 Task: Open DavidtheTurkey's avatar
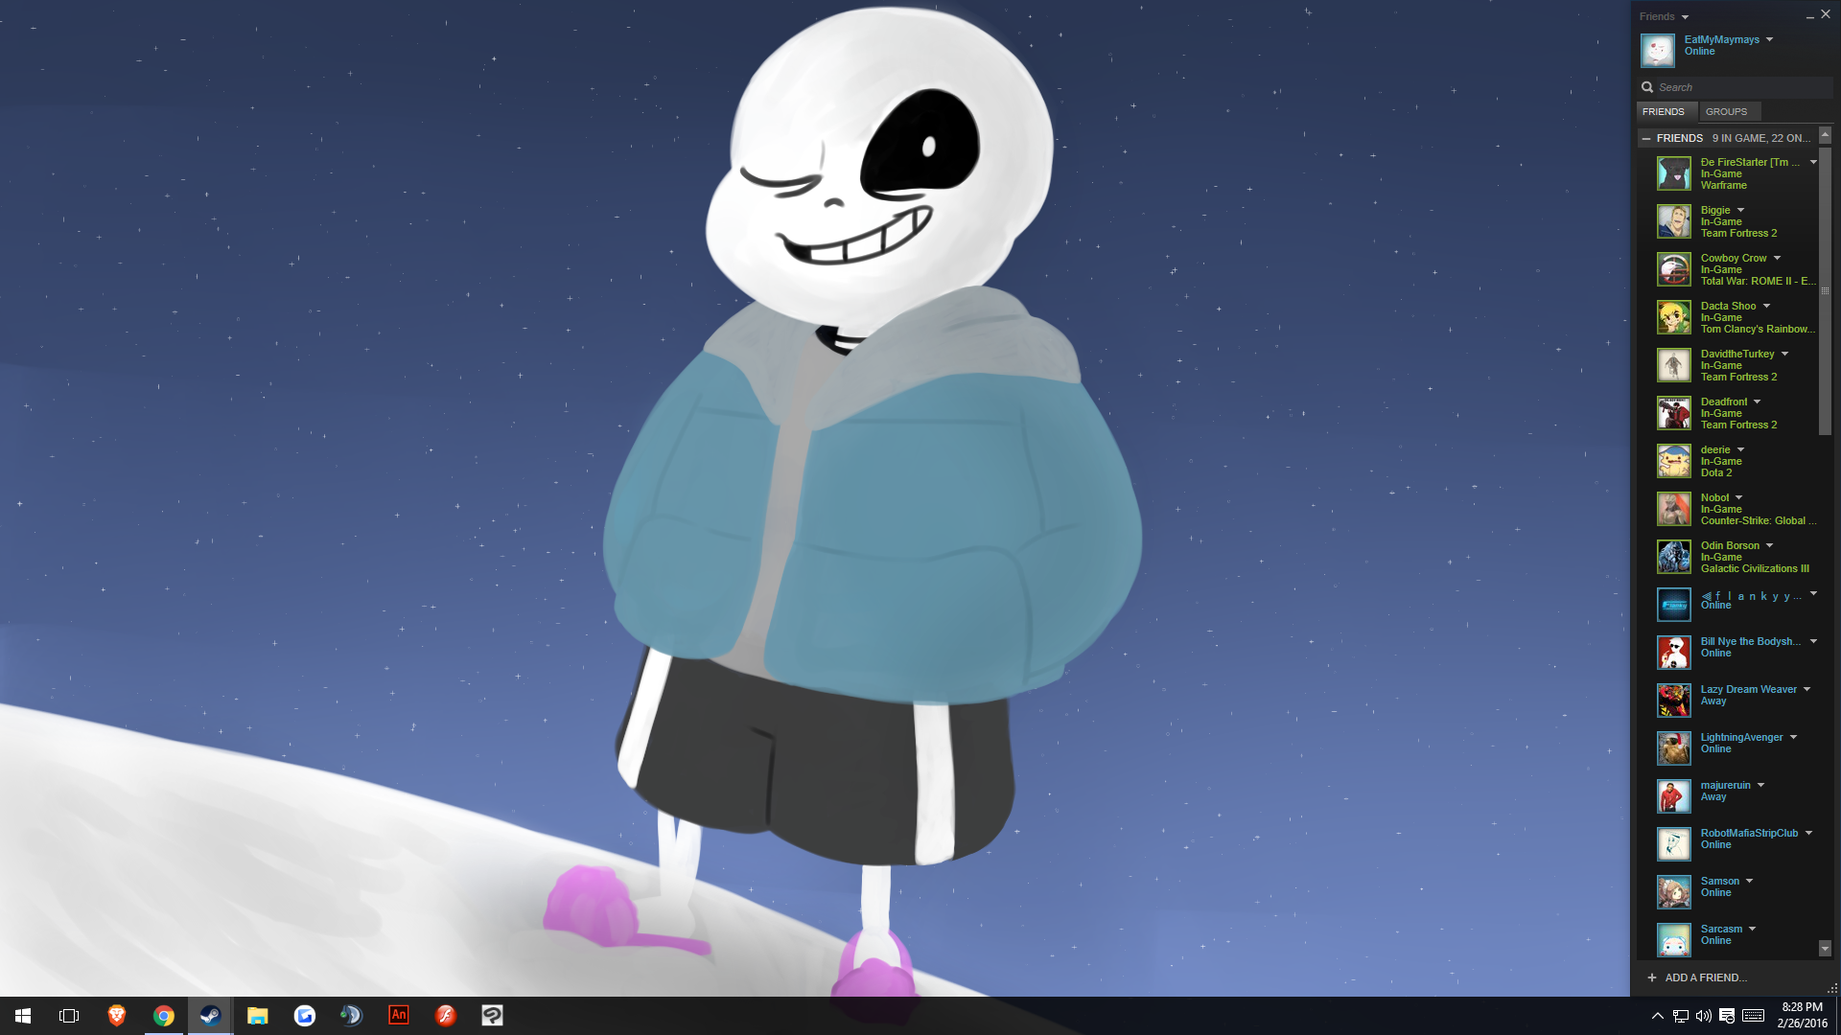click(1674, 365)
